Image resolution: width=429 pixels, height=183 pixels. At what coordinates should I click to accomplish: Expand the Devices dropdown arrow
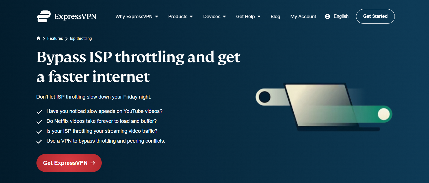[x=224, y=17]
